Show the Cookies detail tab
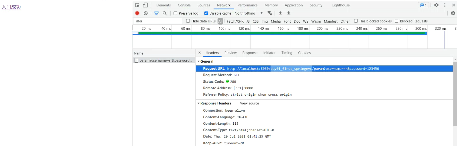 [x=304, y=53]
